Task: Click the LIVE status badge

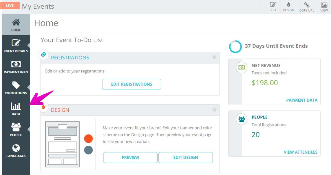Action: tap(10, 5)
